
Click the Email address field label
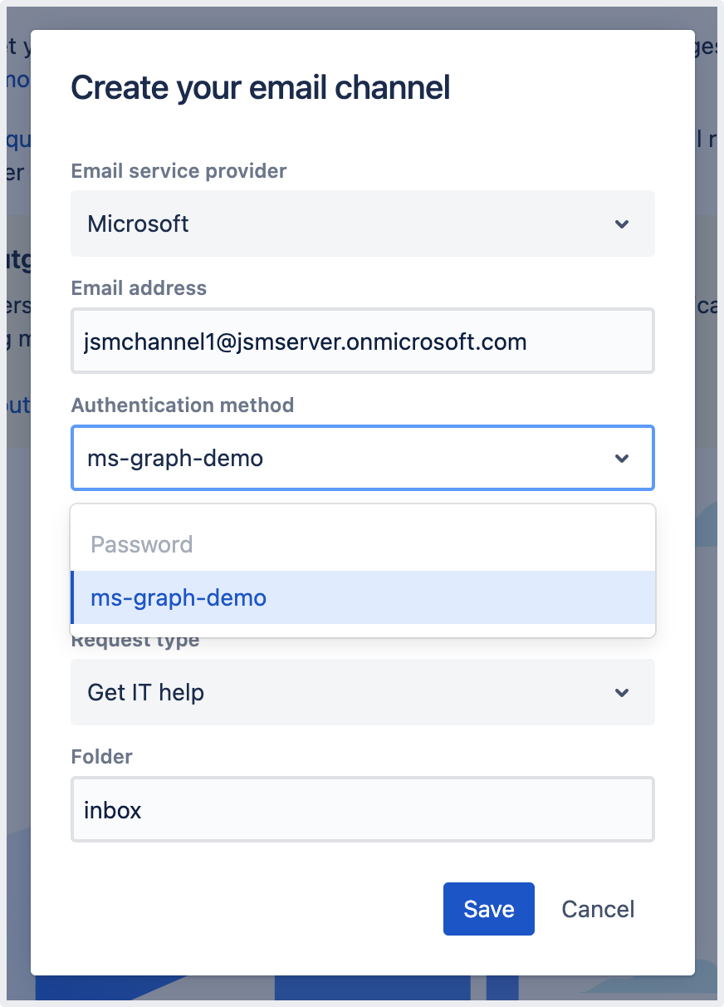pyautogui.click(x=139, y=288)
